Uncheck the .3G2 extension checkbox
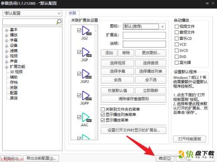Screen dimensions: 217x162 click(x=79, y=30)
